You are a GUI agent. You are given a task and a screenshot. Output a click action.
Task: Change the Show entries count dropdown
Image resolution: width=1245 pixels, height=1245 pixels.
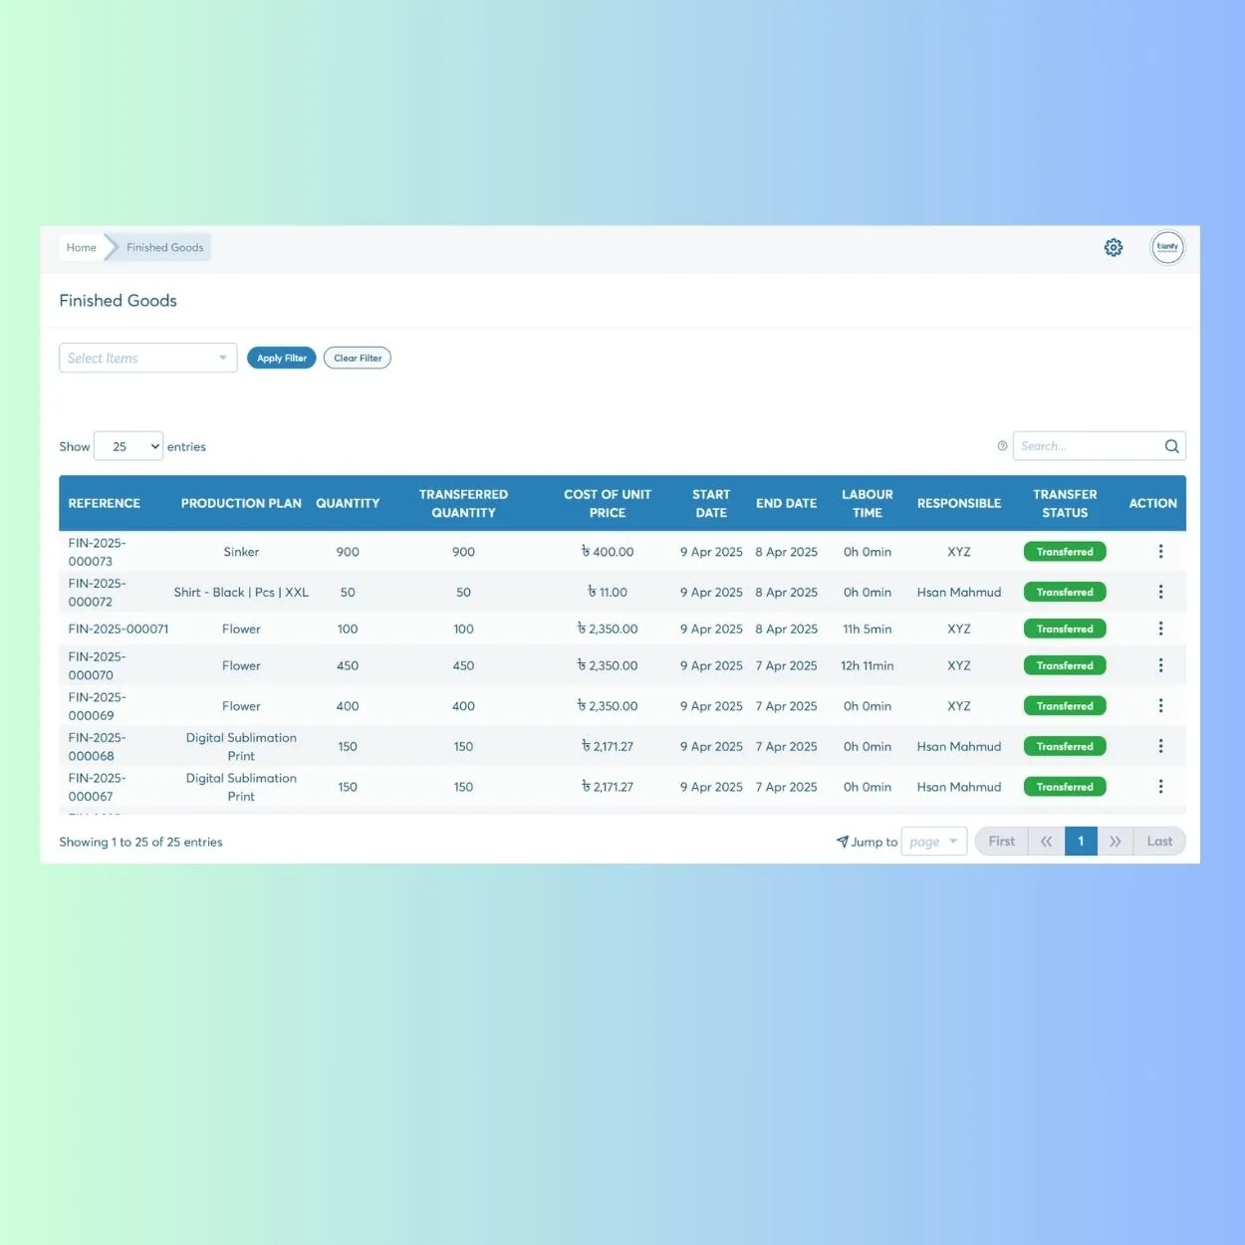click(127, 446)
